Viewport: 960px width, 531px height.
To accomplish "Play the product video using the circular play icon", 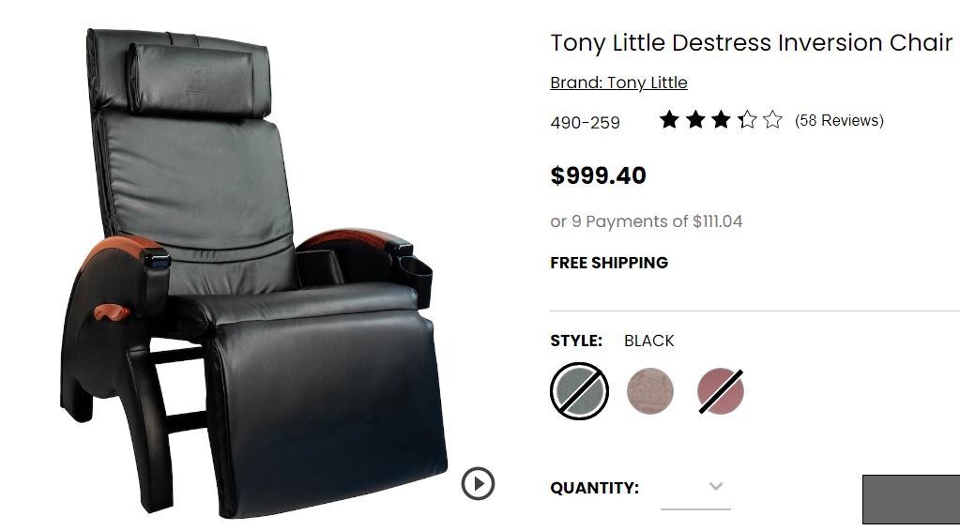I will tap(478, 483).
